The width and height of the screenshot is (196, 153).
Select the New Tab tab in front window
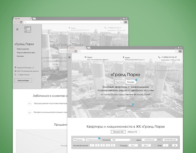(x=77, y=48)
